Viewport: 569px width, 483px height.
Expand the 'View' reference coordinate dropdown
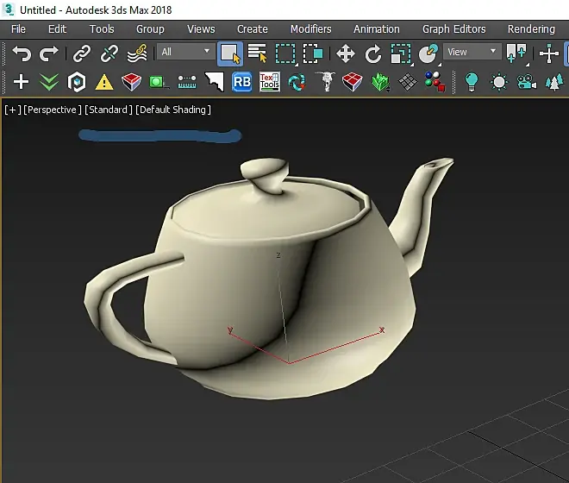(472, 52)
